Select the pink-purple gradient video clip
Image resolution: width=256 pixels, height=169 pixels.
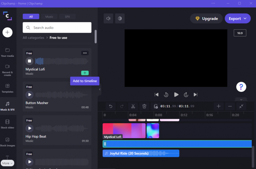pos(124,130)
